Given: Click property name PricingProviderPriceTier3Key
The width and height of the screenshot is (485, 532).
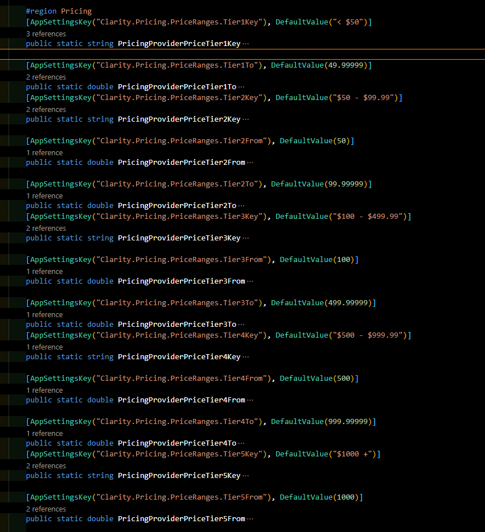Looking at the screenshot, I should [x=179, y=238].
